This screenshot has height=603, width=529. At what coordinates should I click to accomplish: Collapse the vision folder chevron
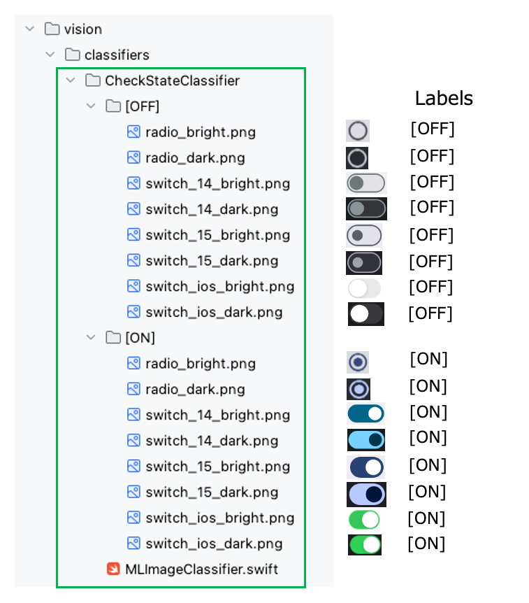(29, 29)
